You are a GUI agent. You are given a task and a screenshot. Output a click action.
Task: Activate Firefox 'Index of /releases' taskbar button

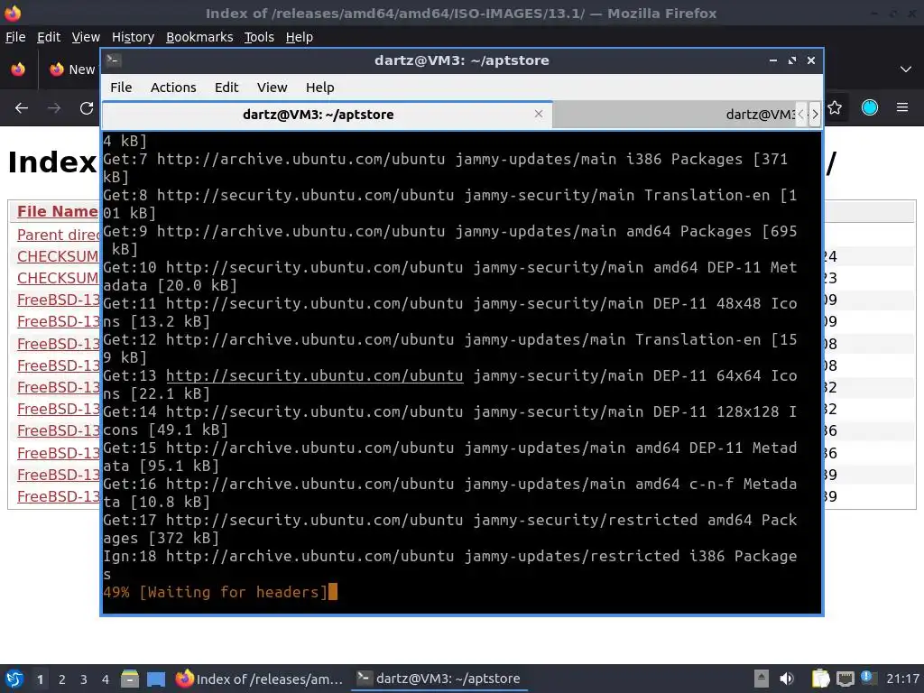pyautogui.click(x=259, y=679)
